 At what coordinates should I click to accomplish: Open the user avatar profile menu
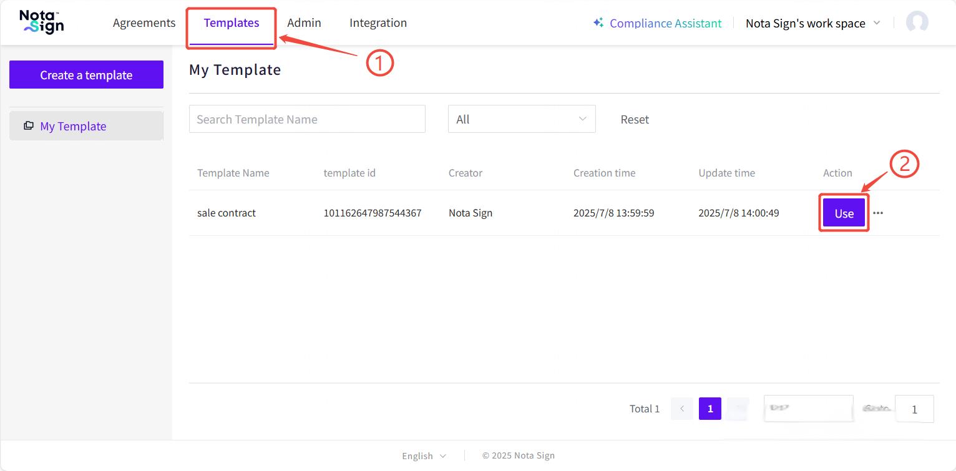click(x=917, y=22)
